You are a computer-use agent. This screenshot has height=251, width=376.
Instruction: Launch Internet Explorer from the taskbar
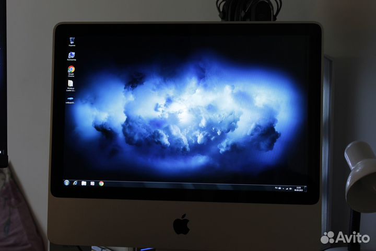click(75, 183)
